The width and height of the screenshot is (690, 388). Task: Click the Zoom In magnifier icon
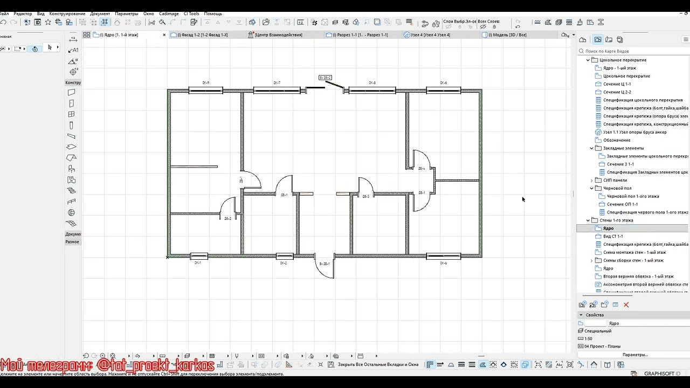pos(102,356)
